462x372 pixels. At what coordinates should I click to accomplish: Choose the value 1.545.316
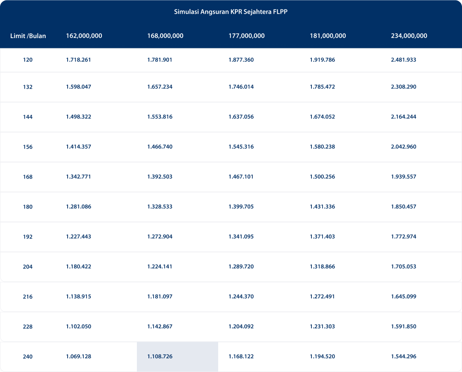(241, 147)
